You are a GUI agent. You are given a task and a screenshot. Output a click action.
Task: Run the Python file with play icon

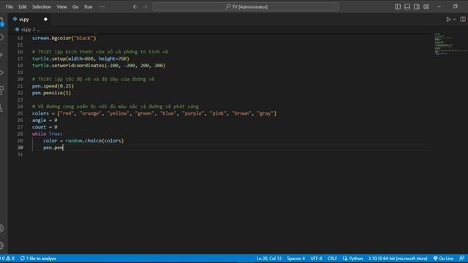pyautogui.click(x=448, y=20)
